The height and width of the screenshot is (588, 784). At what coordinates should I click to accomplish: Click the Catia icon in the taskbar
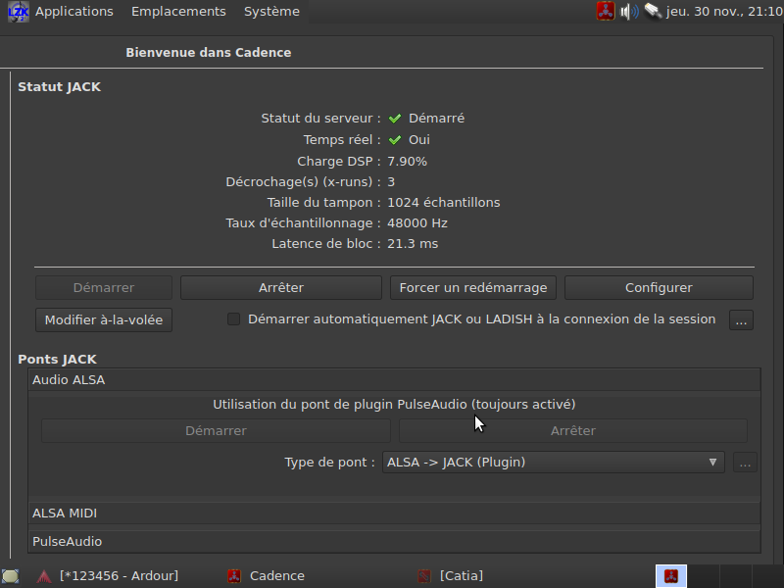(x=424, y=576)
